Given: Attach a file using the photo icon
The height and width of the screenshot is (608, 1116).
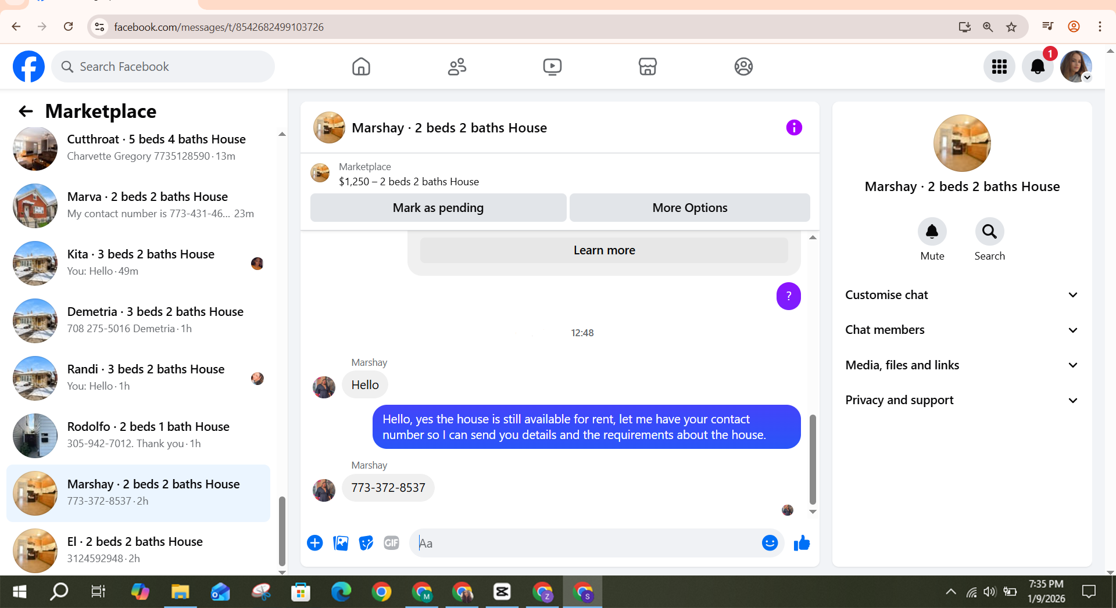Looking at the screenshot, I should pos(341,543).
